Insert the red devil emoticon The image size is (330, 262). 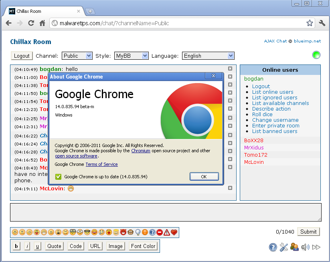coord(123,232)
